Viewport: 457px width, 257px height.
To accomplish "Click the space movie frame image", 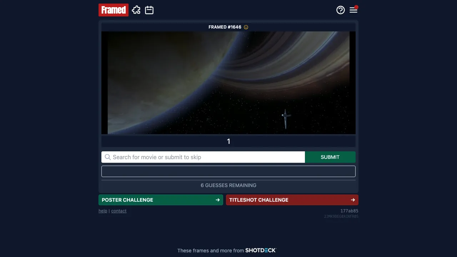I will point(228,83).
